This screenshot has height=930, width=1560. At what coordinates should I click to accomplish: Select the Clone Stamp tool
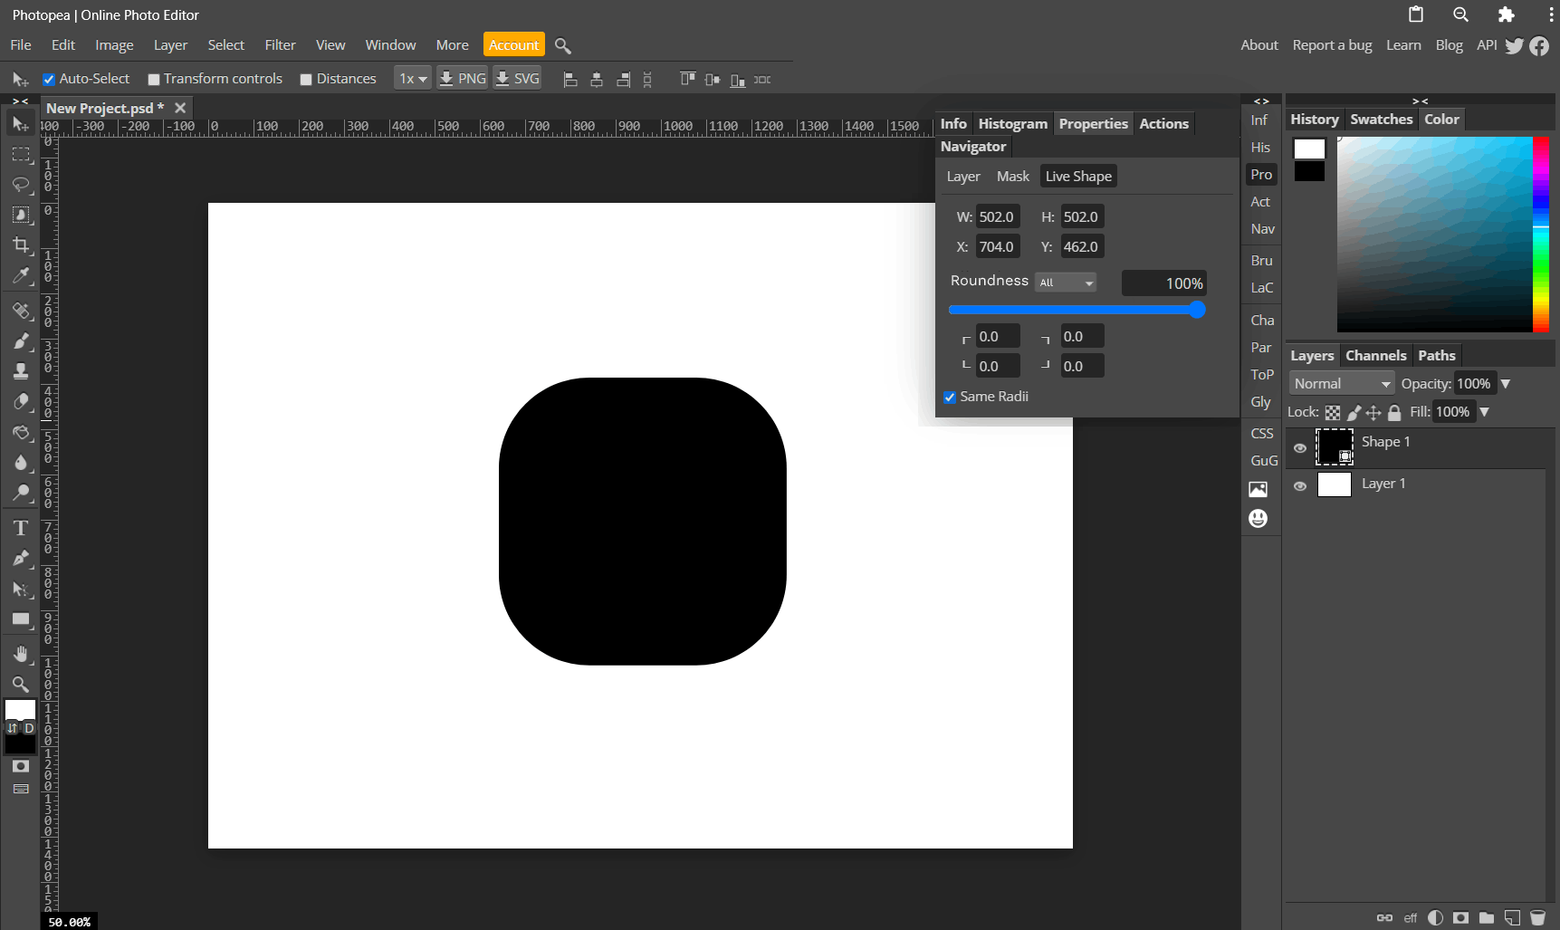pos(20,370)
